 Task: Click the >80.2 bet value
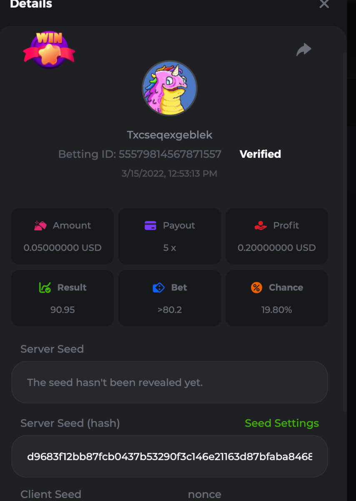pos(169,310)
